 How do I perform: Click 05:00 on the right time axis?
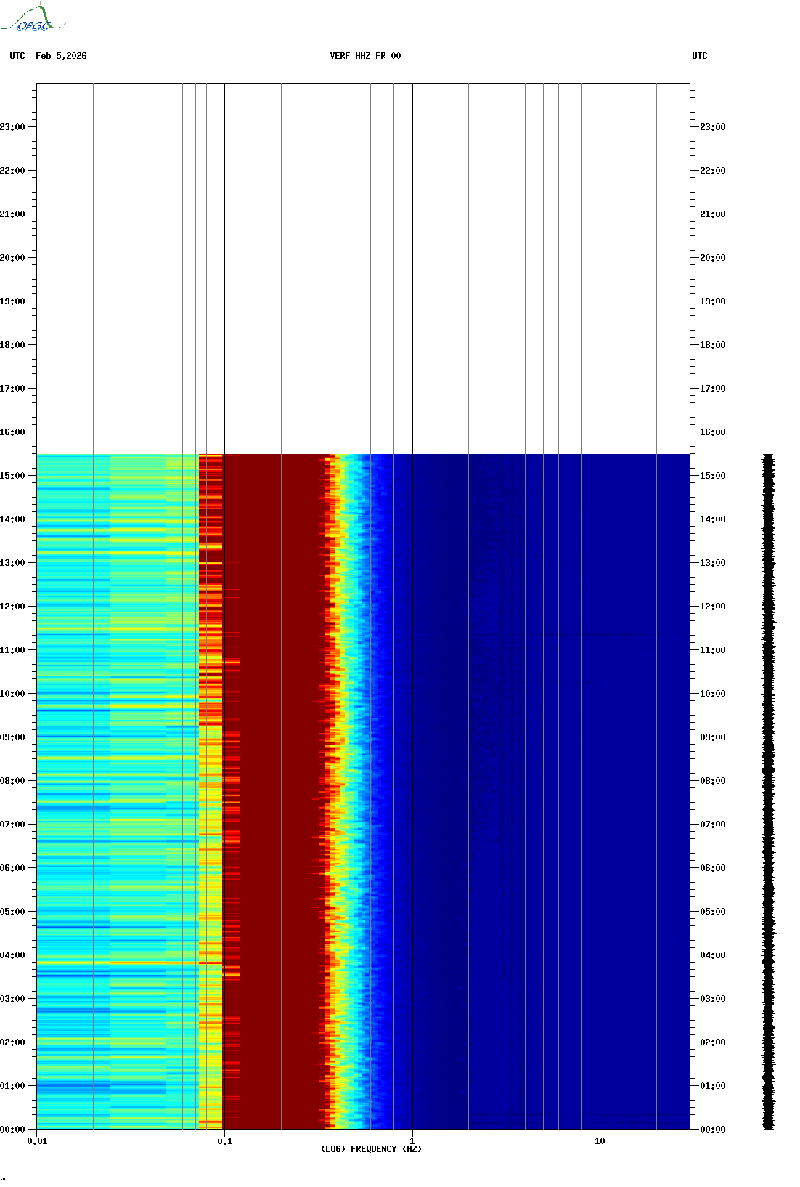point(713,912)
